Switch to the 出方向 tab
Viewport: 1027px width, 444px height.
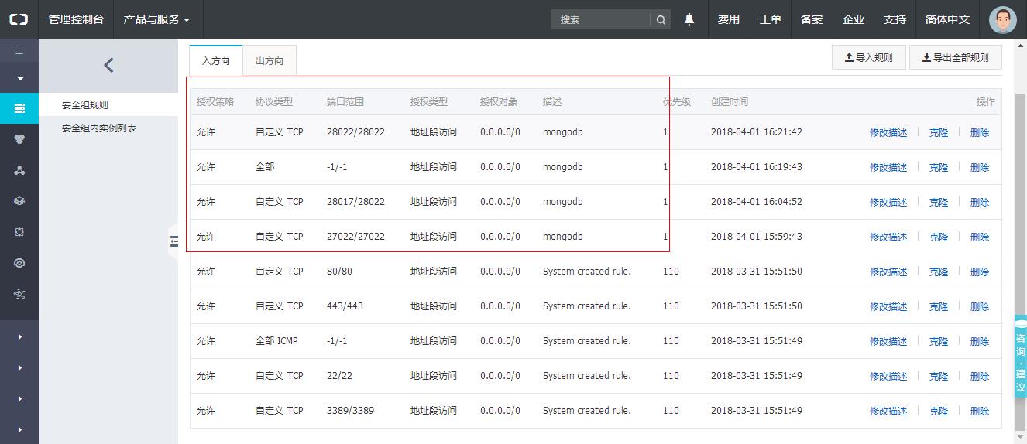270,60
